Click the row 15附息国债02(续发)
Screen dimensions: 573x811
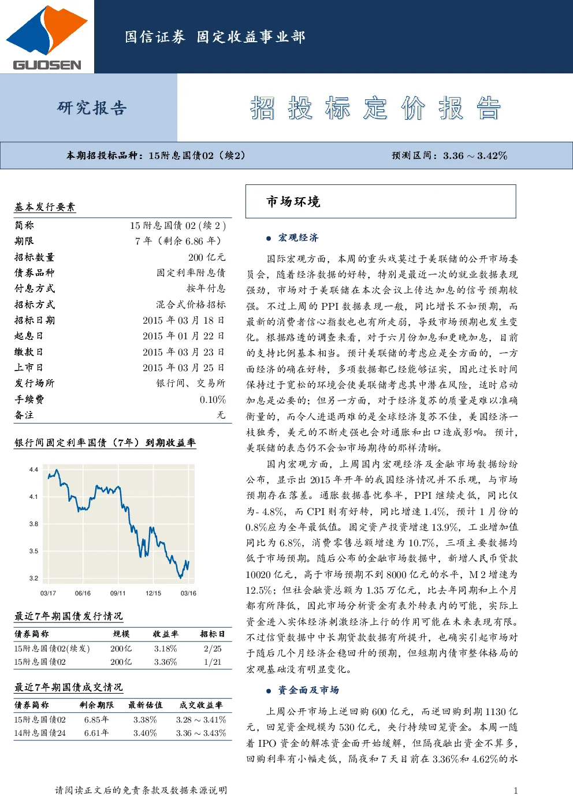122,649
